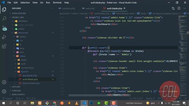Expand the database folder
Screen dimensions: 189x106
(23, 21)
